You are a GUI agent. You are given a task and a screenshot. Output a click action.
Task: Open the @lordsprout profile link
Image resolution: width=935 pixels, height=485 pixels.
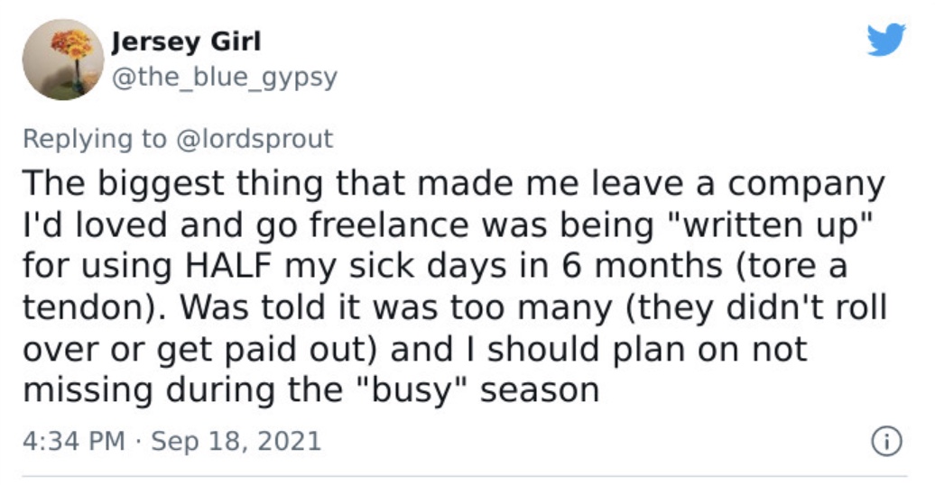tap(254, 139)
